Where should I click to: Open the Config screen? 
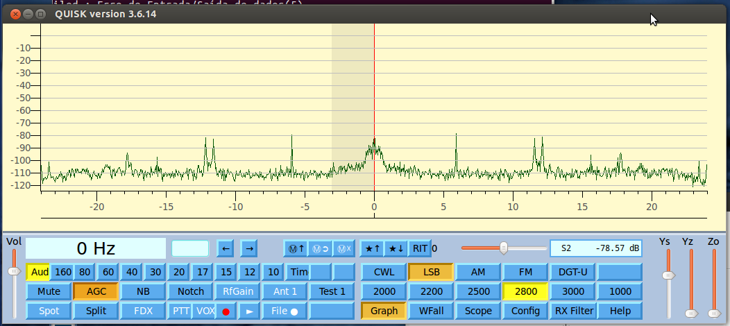[x=525, y=311]
